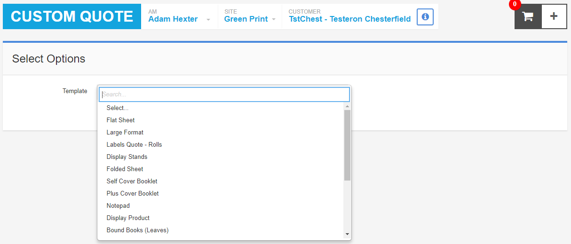The width and height of the screenshot is (571, 244).
Task: Click the Template field label
Action: pos(75,91)
